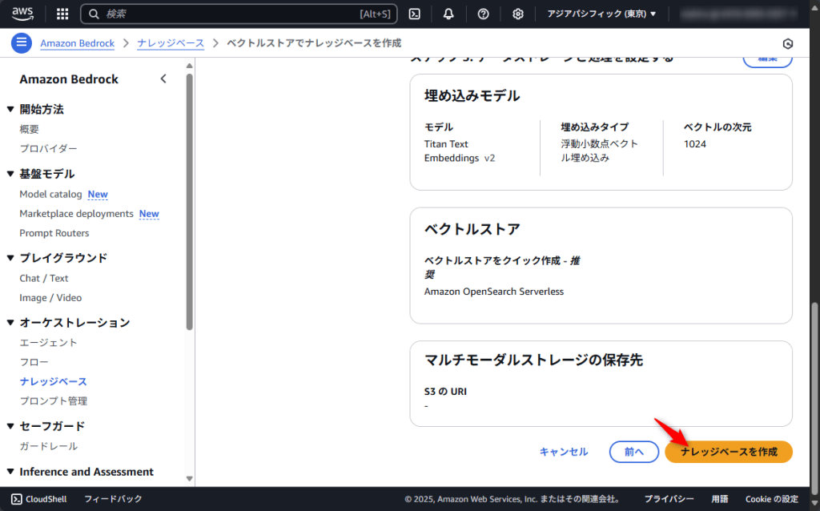820x511 pixels.
Task: Open the settings gear menu
Action: coord(518,14)
